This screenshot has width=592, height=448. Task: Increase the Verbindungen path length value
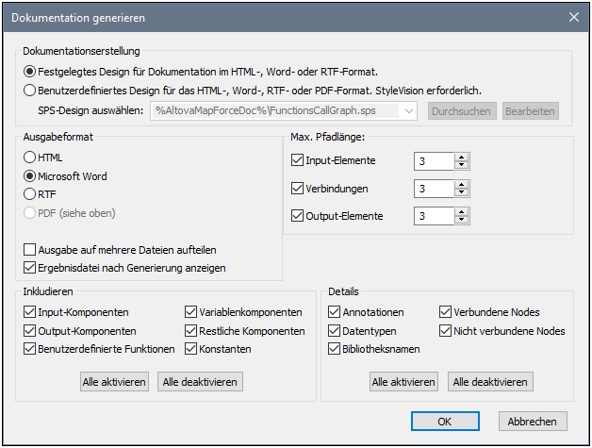tap(461, 184)
